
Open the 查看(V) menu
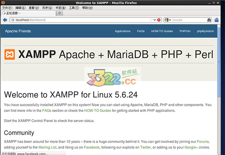(x=34, y=8)
